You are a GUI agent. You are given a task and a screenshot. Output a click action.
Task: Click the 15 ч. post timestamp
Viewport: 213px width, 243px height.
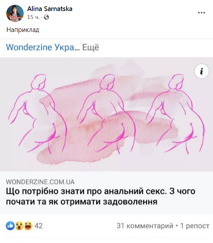tap(33, 17)
